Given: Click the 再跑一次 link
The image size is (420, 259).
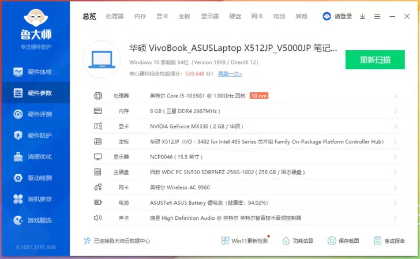Looking at the screenshot, I should 230,74.
